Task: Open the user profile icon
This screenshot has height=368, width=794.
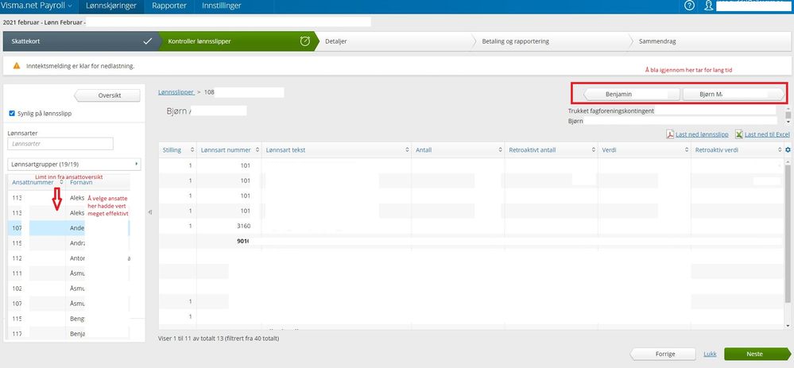Action: pyautogui.click(x=708, y=6)
